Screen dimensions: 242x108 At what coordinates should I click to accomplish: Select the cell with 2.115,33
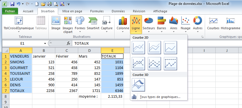[x=112, y=97]
